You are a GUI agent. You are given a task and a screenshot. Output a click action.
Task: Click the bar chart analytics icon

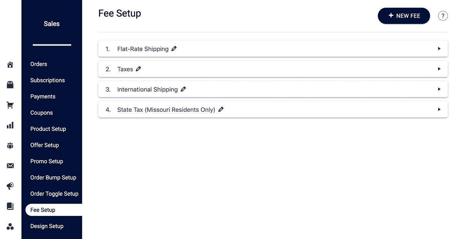(x=10, y=125)
